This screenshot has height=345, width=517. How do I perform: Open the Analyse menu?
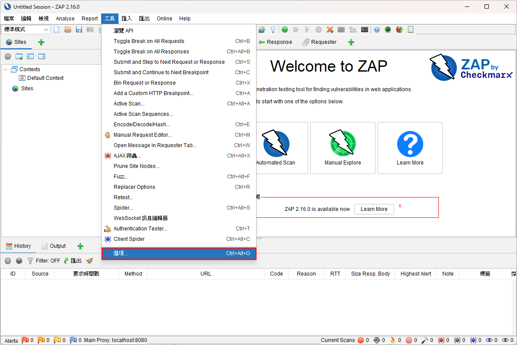(x=65, y=18)
